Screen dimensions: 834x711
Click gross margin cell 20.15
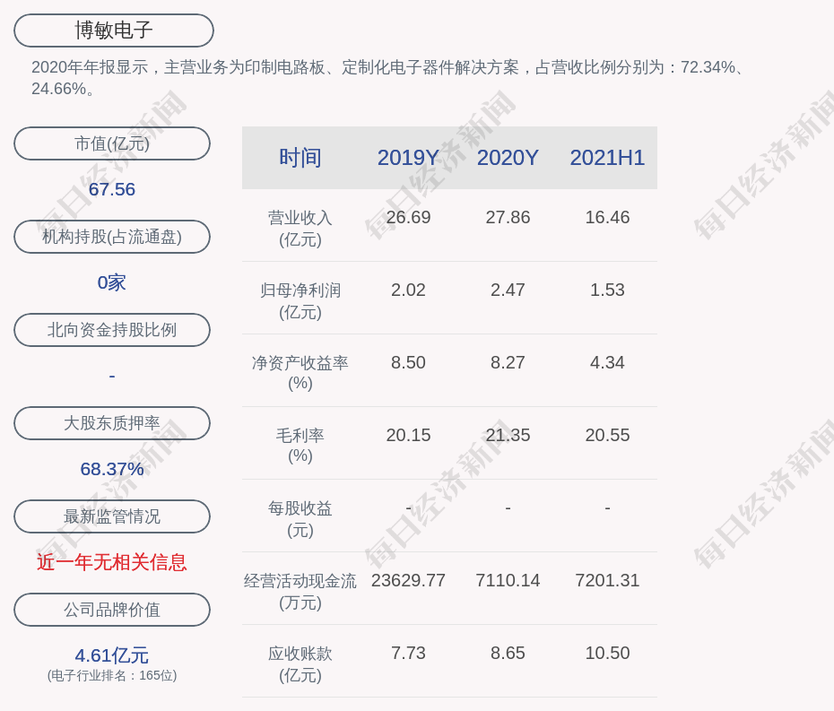coord(409,436)
